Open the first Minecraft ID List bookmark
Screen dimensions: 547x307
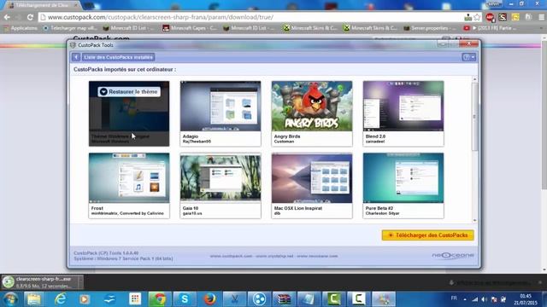click(x=128, y=28)
